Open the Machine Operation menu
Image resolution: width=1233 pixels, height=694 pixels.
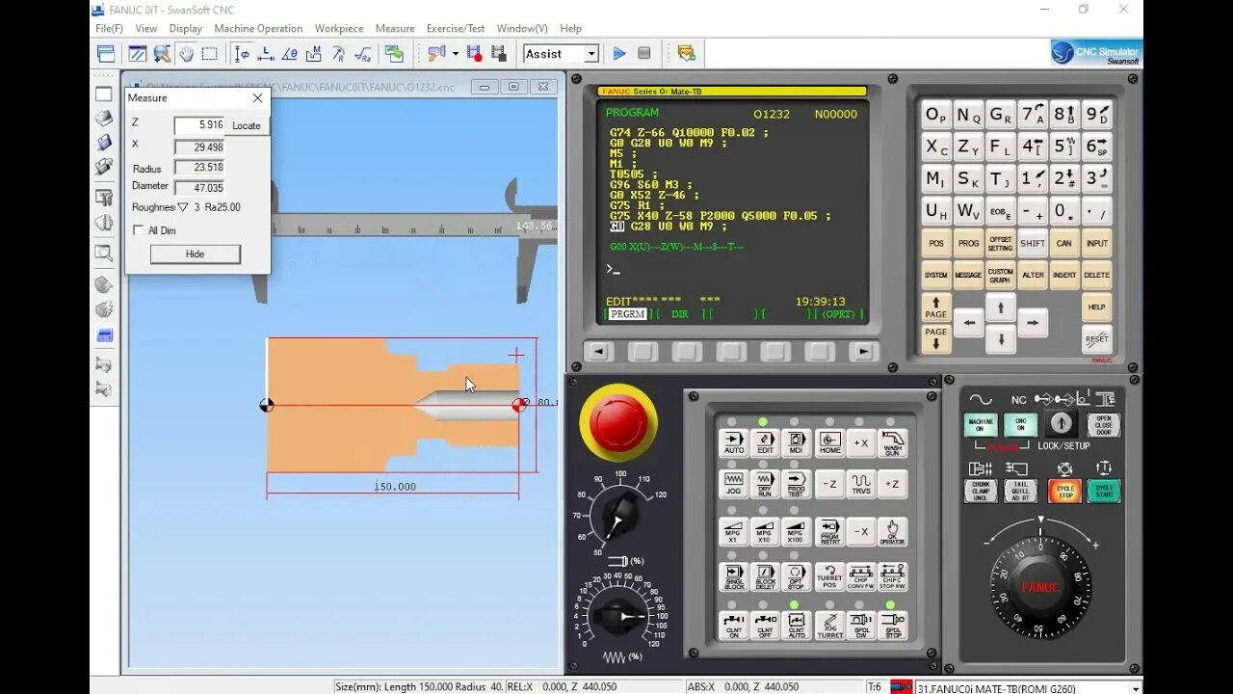coord(258,29)
